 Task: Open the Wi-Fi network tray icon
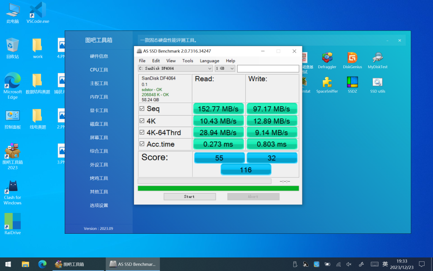pyautogui.click(x=339, y=264)
